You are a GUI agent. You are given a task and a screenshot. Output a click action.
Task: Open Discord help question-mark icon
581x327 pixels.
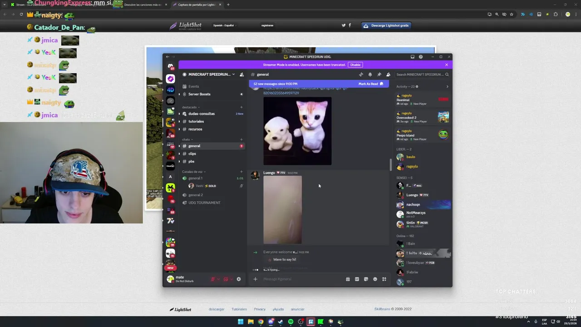click(421, 57)
